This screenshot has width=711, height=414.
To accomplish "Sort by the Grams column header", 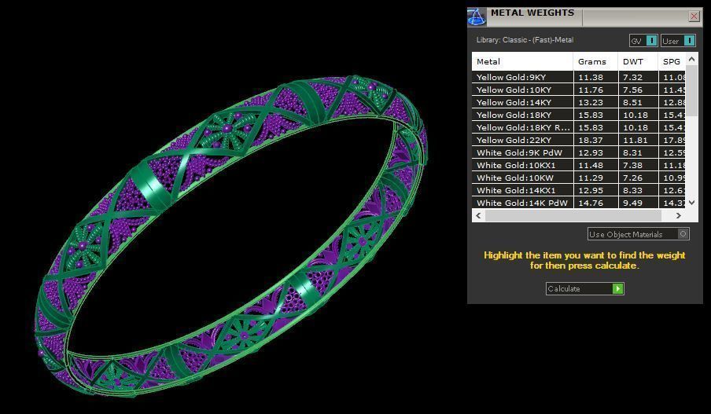I will 596,61.
